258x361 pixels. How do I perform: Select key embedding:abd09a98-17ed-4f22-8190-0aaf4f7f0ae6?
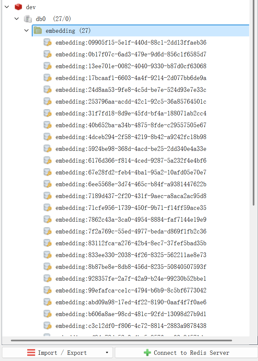131,302
